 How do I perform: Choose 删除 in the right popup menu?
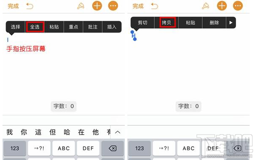pos(214,22)
